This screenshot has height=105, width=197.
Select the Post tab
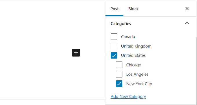114,9
